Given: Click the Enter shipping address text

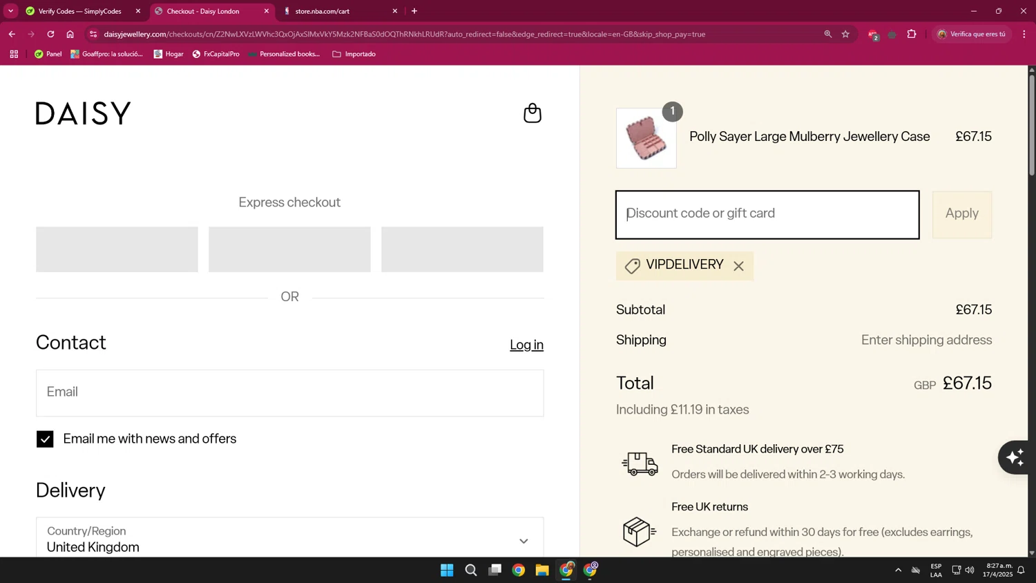Looking at the screenshot, I should [x=926, y=340].
